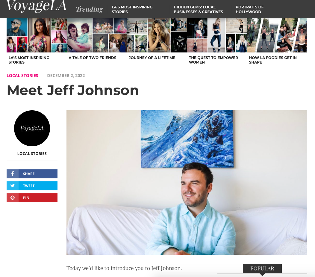Click the Twitter bird icon

click(13, 186)
